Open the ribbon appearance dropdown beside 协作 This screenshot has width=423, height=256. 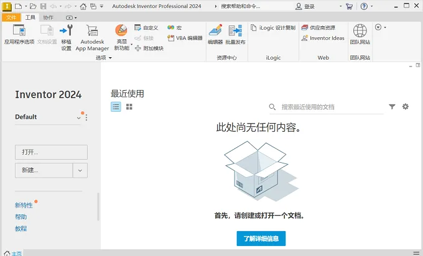pyautogui.click(x=71, y=18)
